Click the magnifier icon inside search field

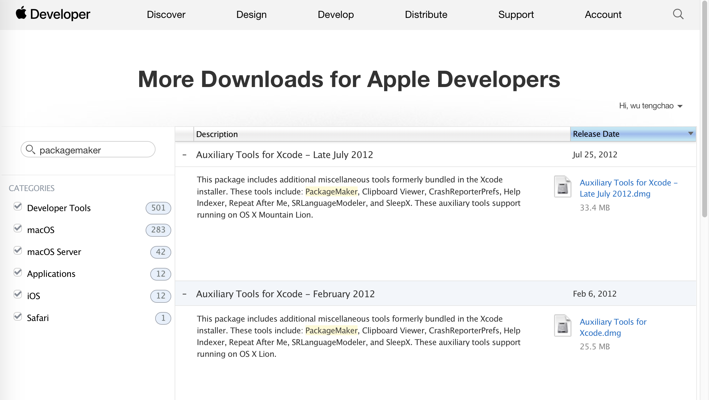30,150
